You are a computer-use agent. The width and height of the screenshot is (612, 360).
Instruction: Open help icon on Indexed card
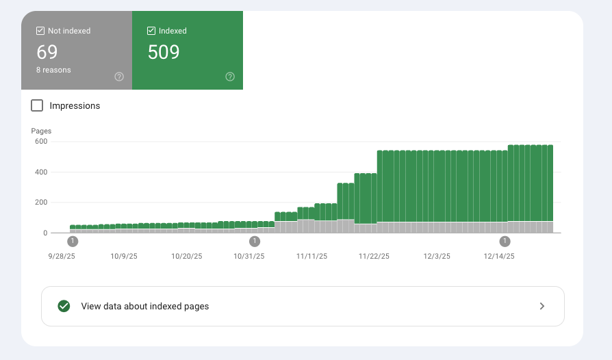coord(230,77)
